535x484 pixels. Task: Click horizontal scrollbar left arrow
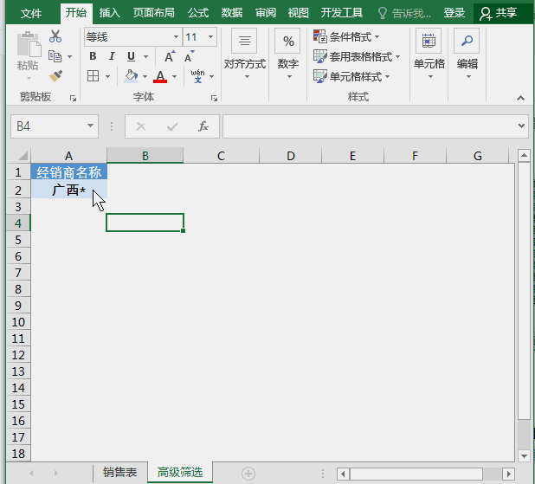pos(343,474)
